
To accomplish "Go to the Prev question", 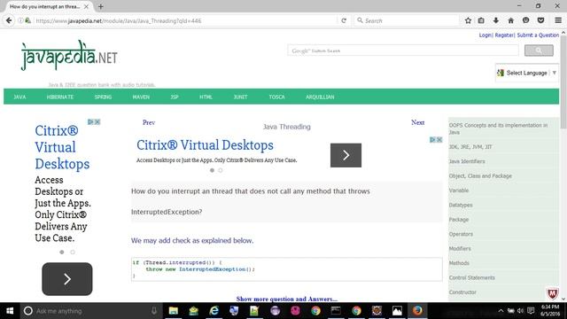I will tap(149, 122).
